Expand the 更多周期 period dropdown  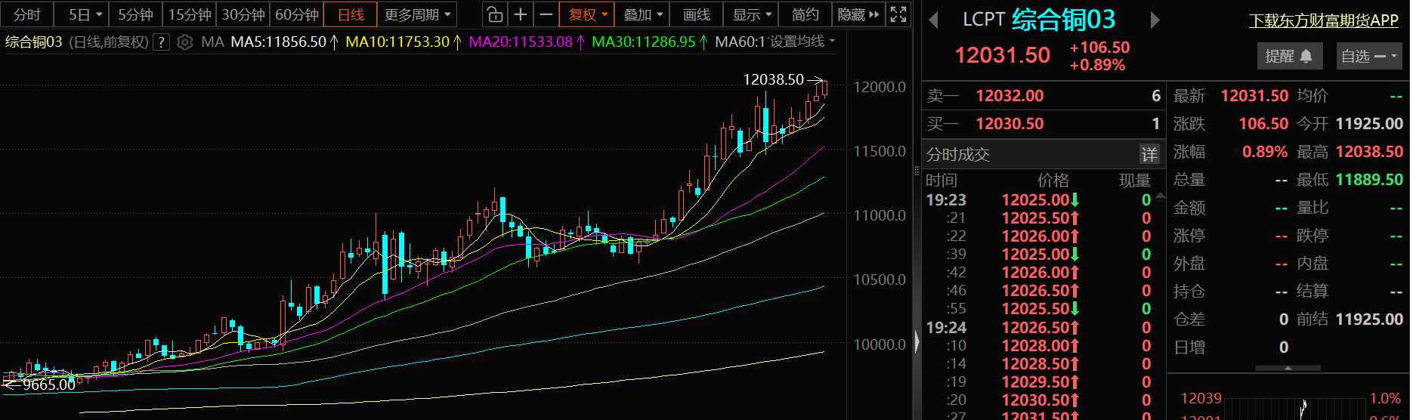click(417, 14)
